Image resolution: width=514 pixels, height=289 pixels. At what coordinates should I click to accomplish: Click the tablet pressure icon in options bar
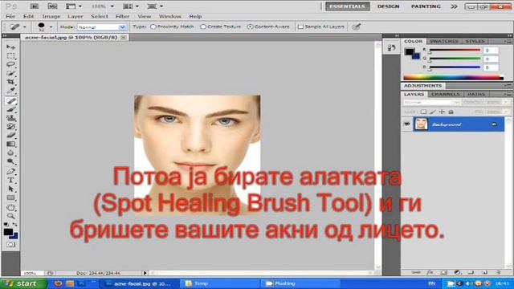tap(357, 26)
